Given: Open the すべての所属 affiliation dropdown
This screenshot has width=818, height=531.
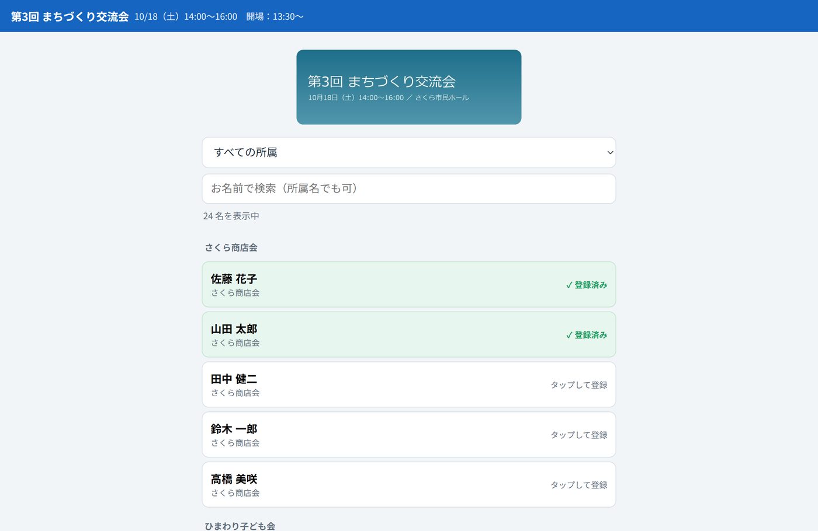Looking at the screenshot, I should tap(409, 152).
